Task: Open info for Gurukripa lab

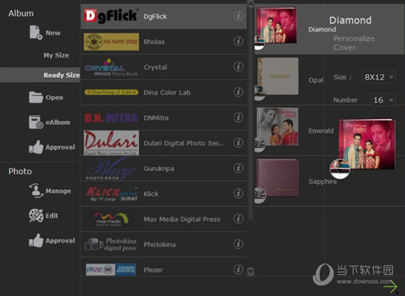Action: pyautogui.click(x=238, y=168)
